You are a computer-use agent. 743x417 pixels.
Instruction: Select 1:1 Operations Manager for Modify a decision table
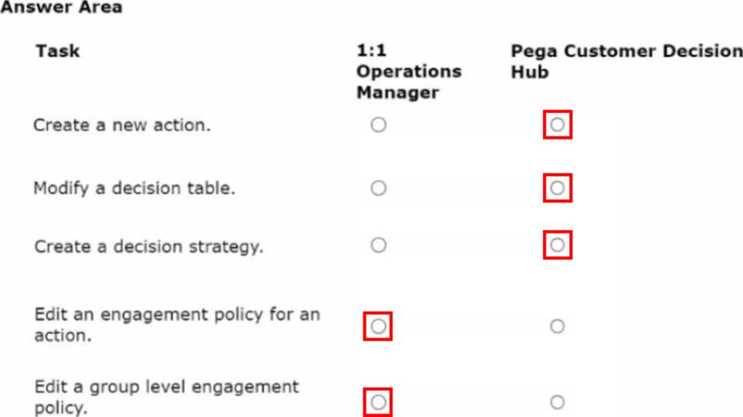pos(378,188)
